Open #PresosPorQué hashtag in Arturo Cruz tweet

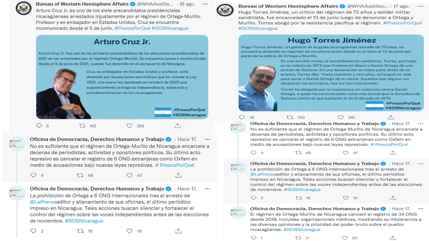point(132,28)
